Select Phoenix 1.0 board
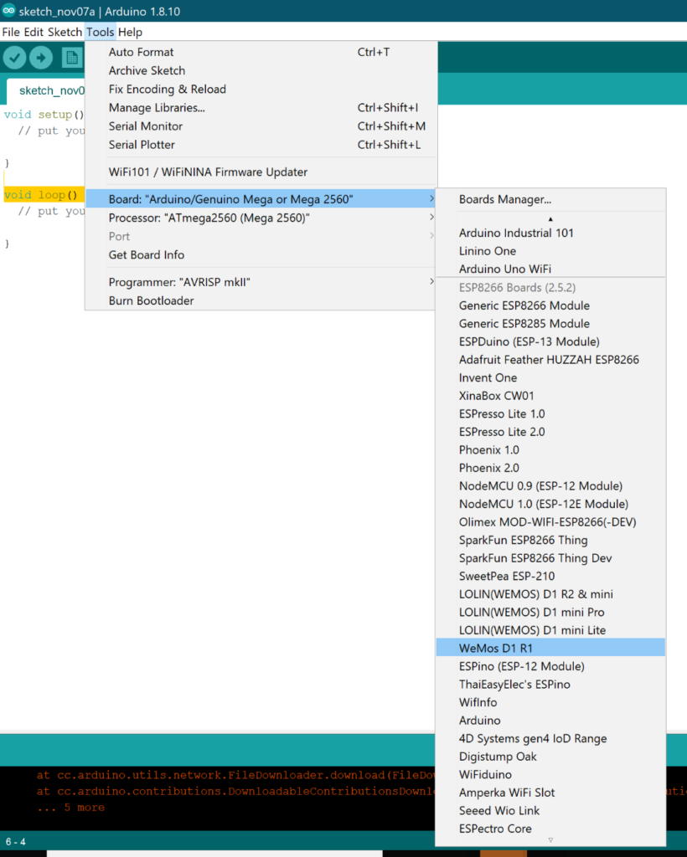This screenshot has height=857, width=687. coord(550,449)
